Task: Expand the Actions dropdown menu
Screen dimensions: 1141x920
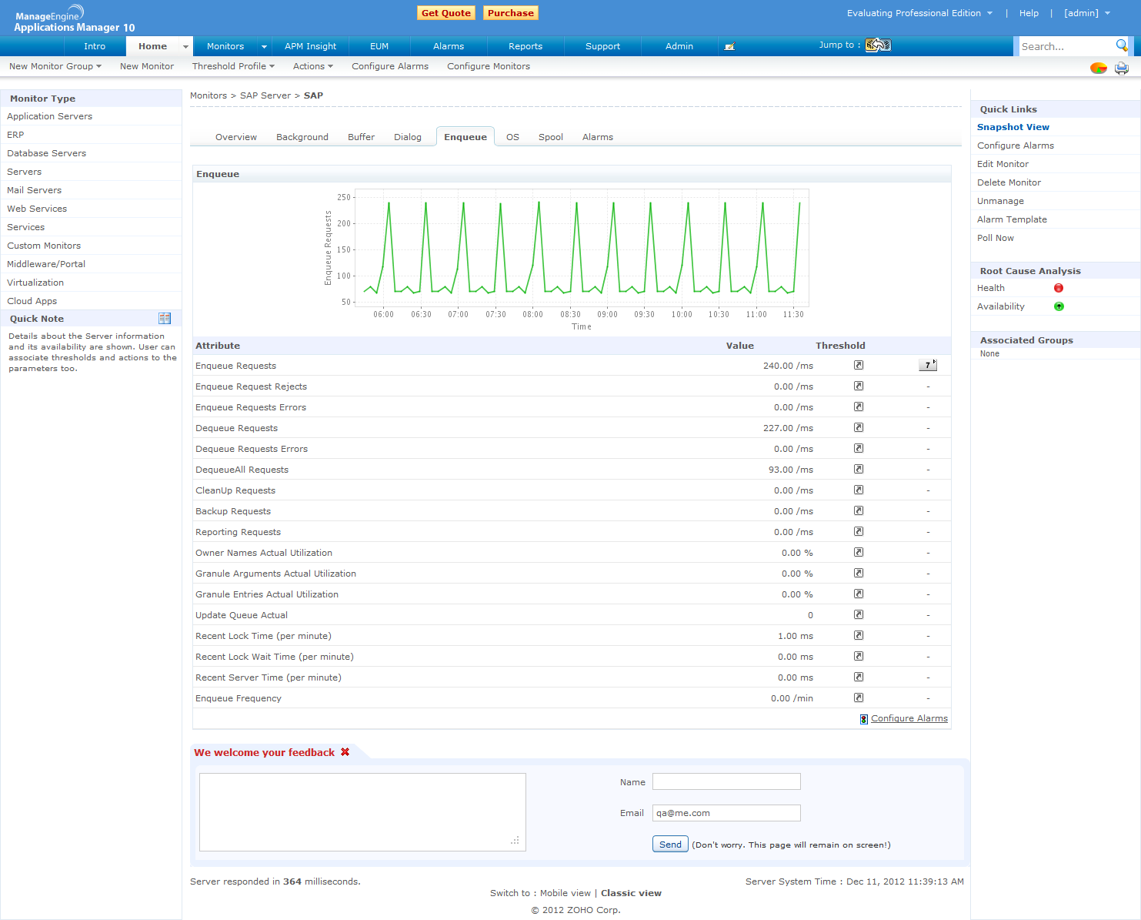Action: [312, 66]
